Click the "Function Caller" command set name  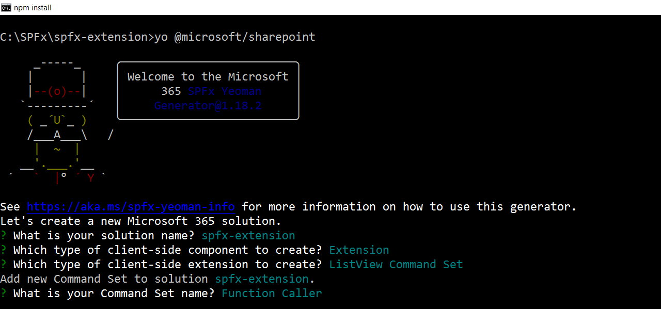(x=272, y=294)
